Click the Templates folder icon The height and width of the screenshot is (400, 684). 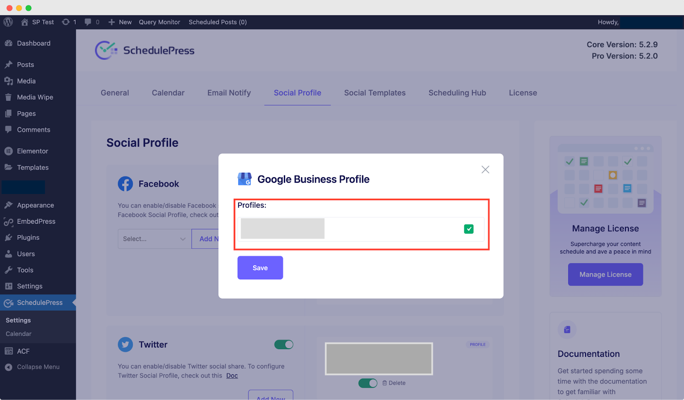tap(9, 167)
